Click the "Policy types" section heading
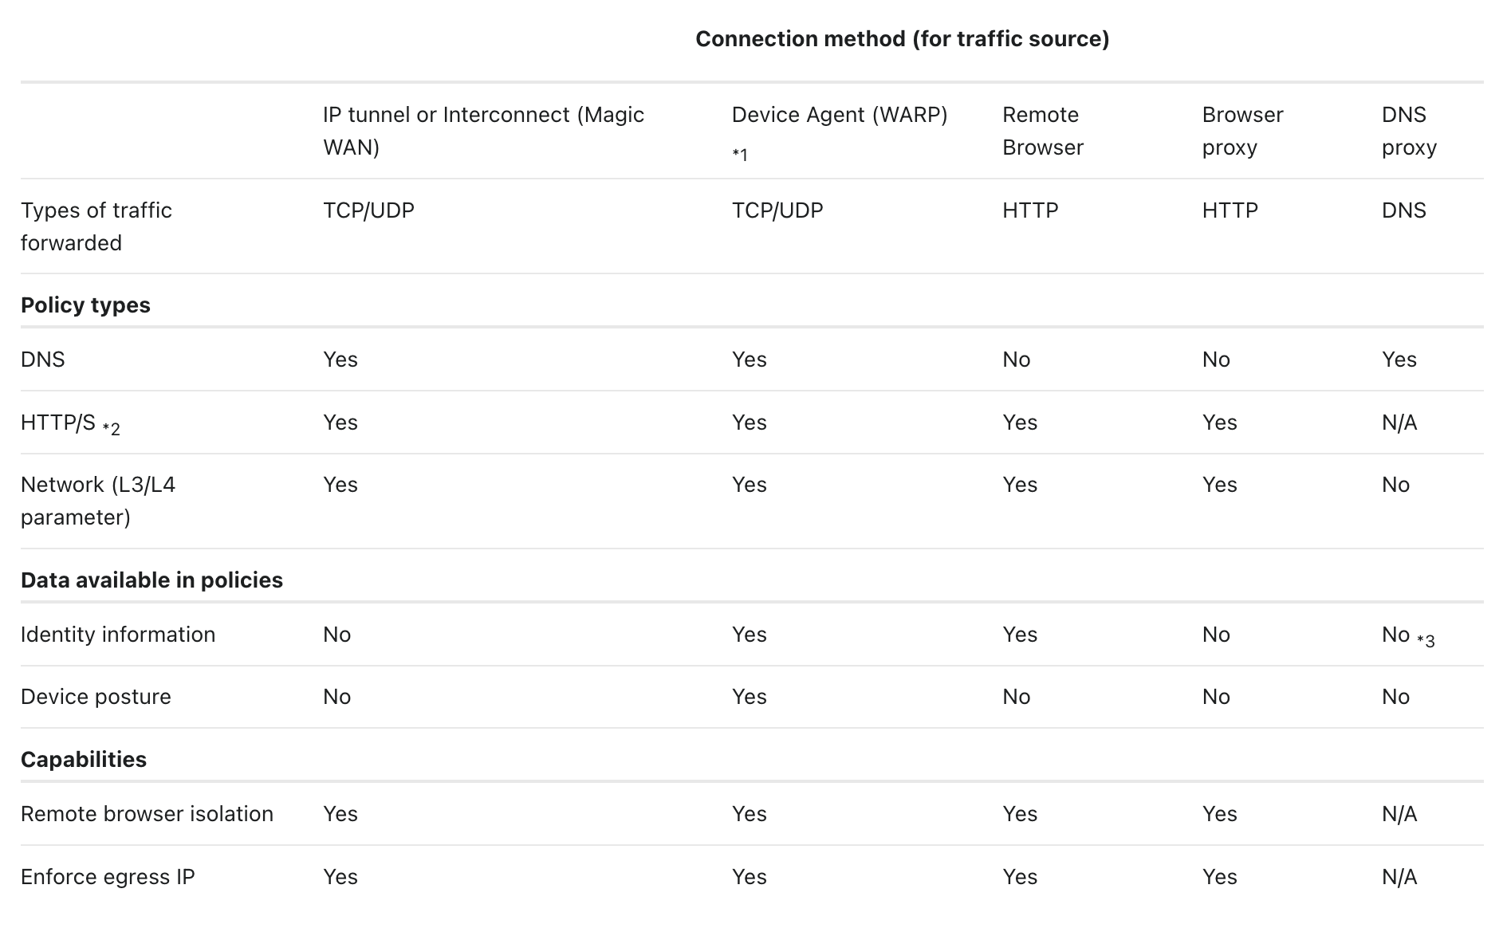 pos(85,305)
